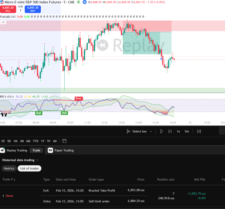This screenshot has width=225, height=209.
Task: Click the blue Replay mode icon in header
Action: point(85,2)
